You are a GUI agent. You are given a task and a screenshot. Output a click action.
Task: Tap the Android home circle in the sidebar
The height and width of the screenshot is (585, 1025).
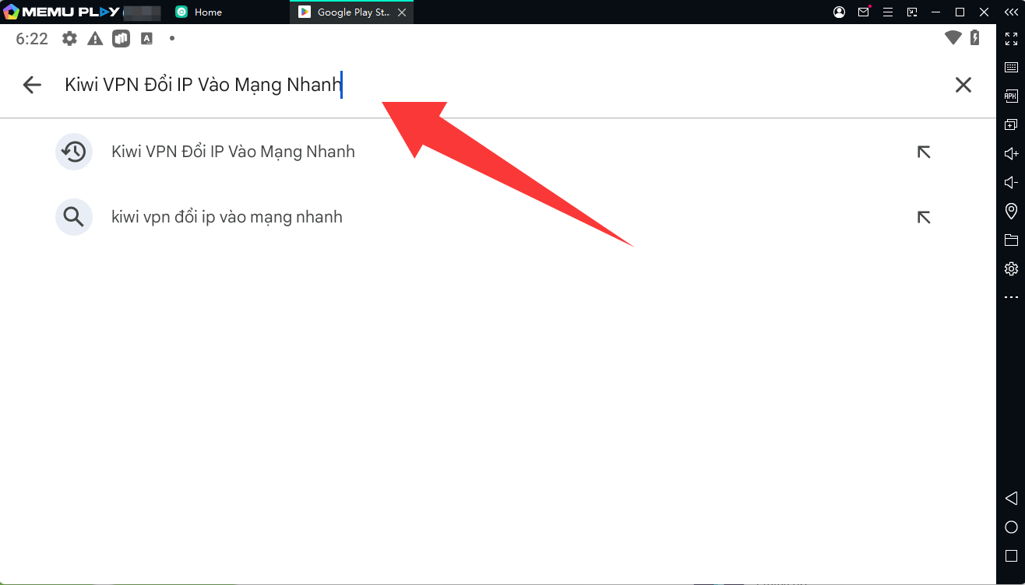coord(1011,527)
